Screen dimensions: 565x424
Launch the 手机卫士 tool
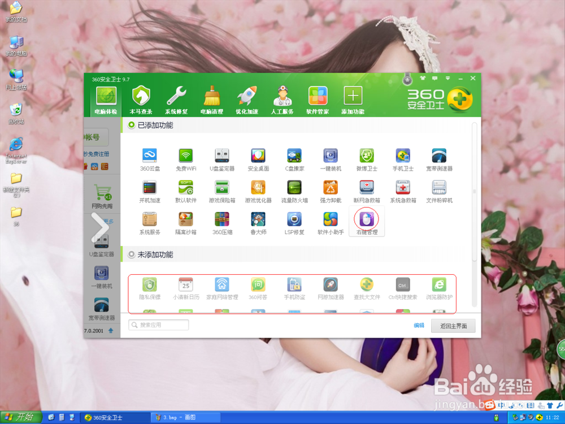403,160
